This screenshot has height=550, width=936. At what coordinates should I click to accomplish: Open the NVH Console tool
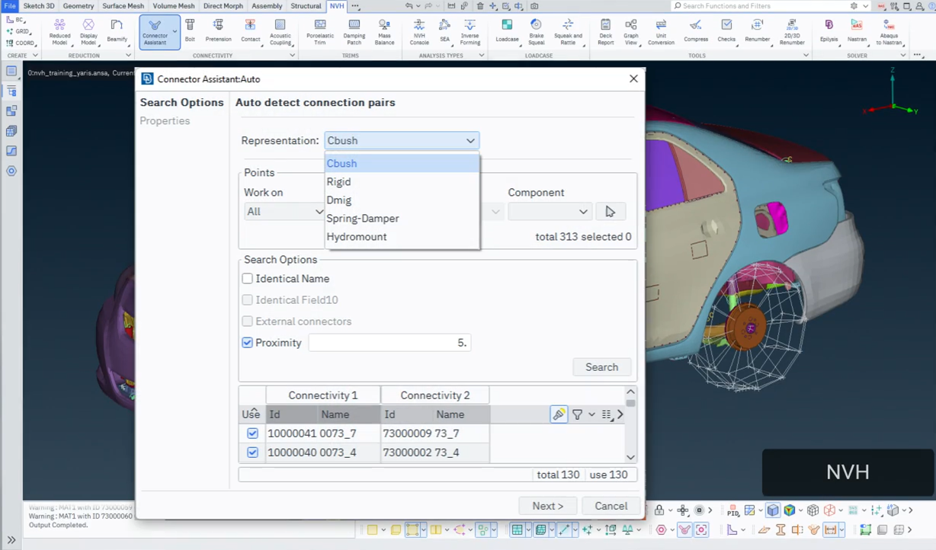(x=419, y=32)
